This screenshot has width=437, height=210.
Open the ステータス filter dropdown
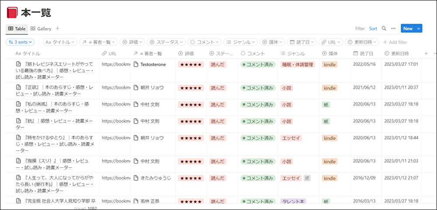pyautogui.click(x=166, y=42)
